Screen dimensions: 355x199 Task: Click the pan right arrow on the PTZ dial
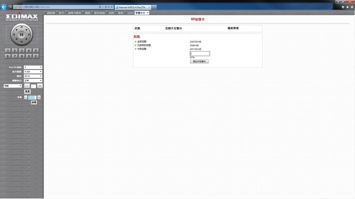[x=29, y=35]
